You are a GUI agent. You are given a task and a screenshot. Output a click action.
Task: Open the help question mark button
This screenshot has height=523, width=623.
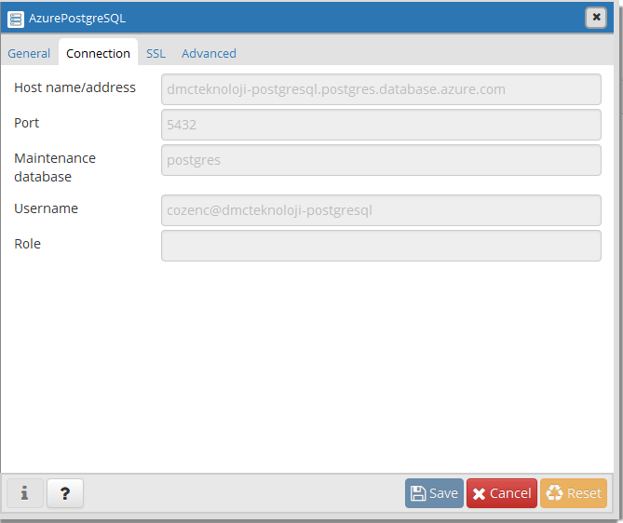pos(65,493)
